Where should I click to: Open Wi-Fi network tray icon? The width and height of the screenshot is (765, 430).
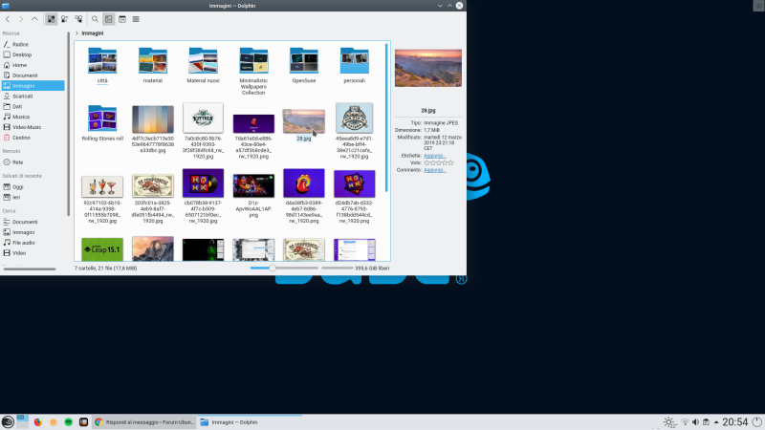tap(685, 422)
